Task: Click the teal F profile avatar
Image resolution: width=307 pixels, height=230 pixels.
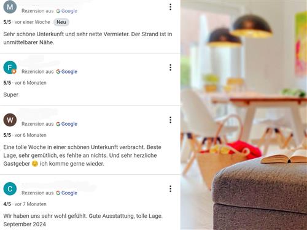Action: (10, 67)
